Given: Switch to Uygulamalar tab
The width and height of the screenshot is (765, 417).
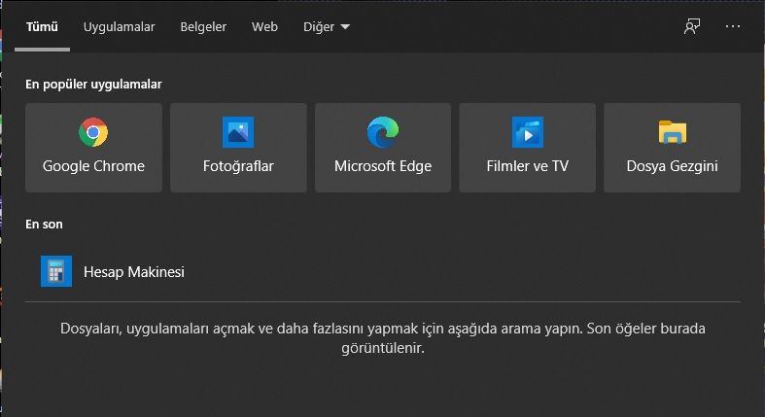Looking at the screenshot, I should click(x=119, y=26).
